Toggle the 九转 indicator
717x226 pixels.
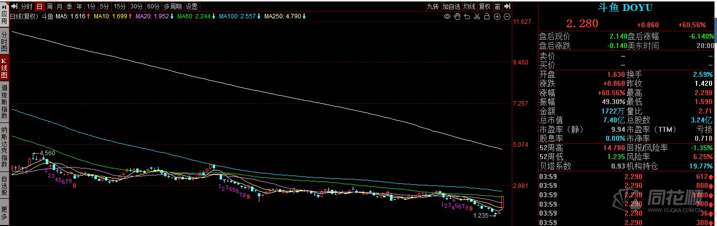pyautogui.click(x=433, y=6)
